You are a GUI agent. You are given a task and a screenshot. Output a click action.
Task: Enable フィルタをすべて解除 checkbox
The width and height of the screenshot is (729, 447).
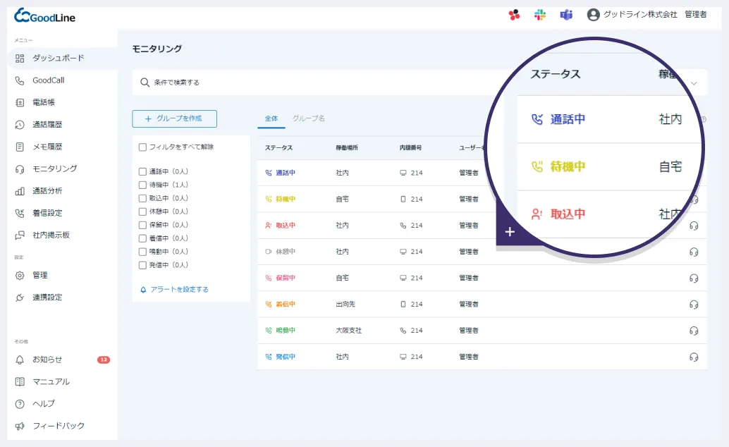(142, 147)
